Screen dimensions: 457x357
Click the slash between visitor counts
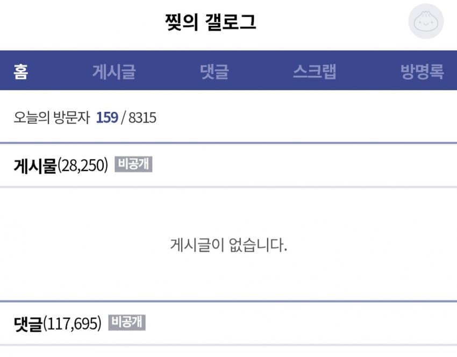(x=123, y=118)
